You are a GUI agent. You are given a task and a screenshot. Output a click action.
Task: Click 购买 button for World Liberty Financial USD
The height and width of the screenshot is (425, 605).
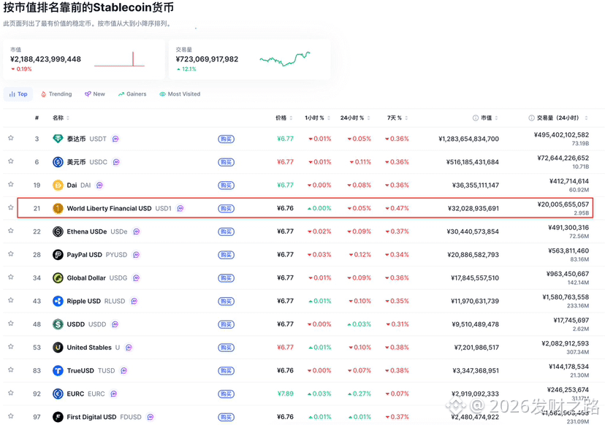[226, 208]
